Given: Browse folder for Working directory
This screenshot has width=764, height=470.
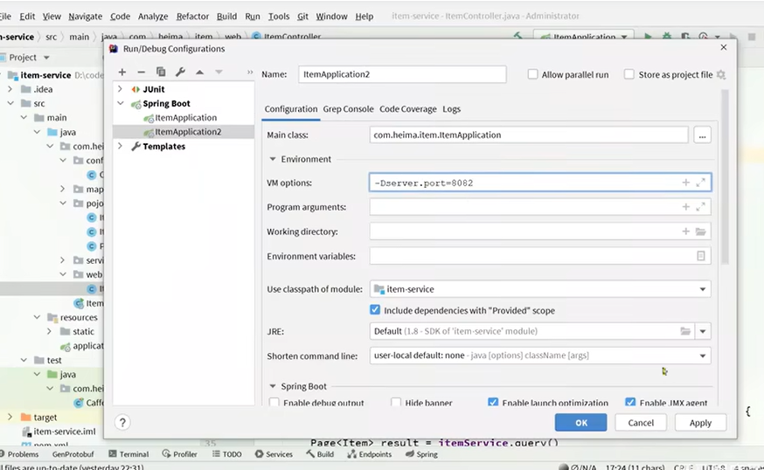Looking at the screenshot, I should 701,232.
